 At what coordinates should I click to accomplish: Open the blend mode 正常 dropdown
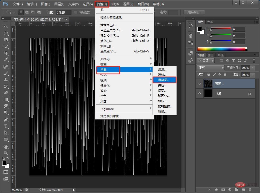coord(211,68)
